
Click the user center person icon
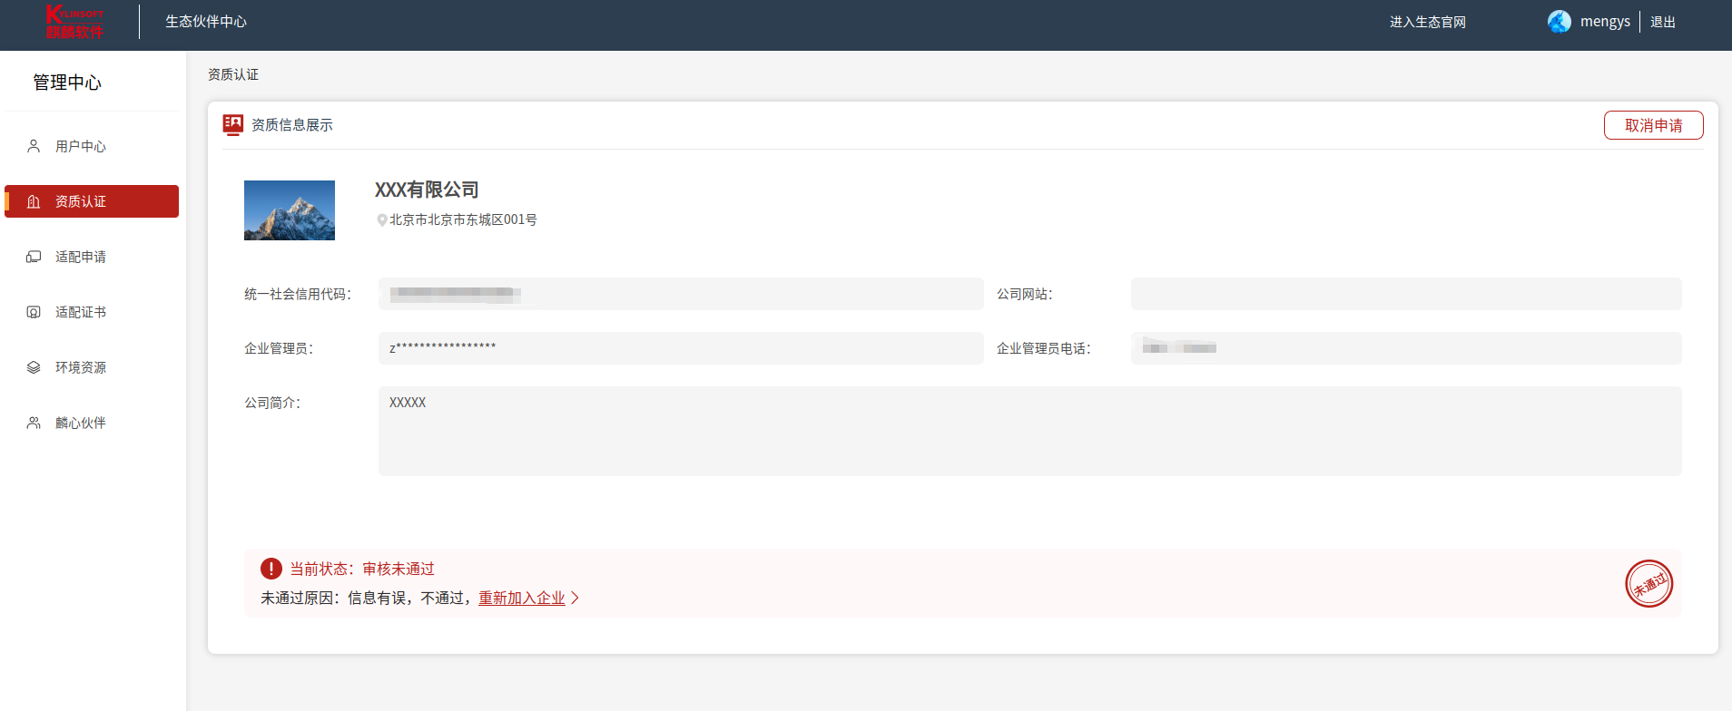pyautogui.click(x=34, y=146)
